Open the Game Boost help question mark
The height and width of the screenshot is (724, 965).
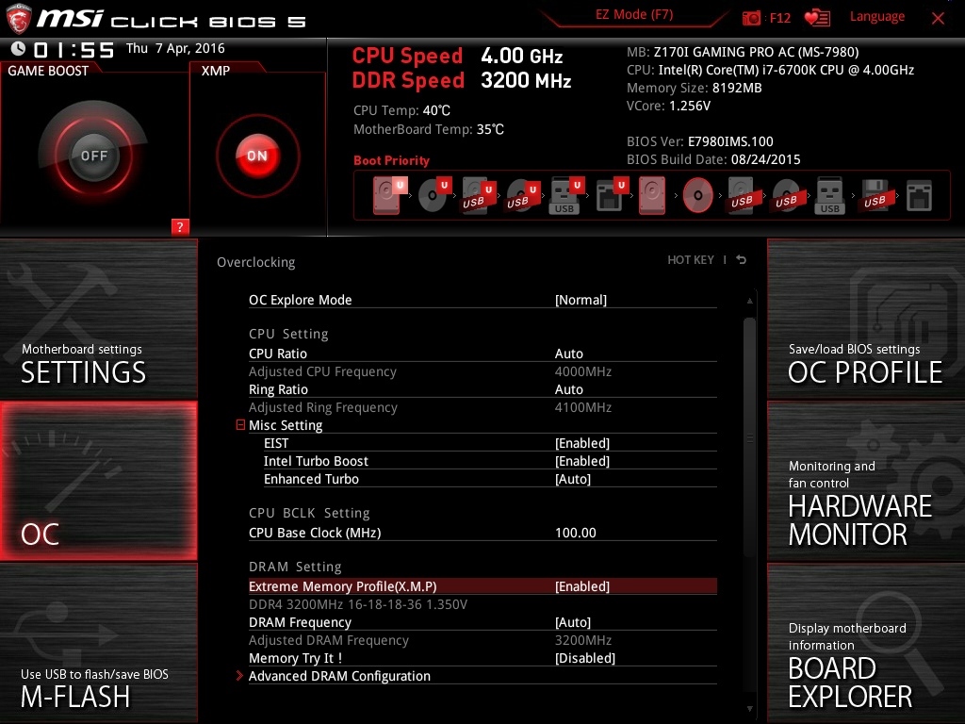180,226
